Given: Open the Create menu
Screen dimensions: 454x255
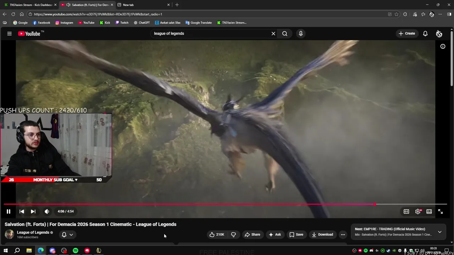Looking at the screenshot, I should pos(407,34).
